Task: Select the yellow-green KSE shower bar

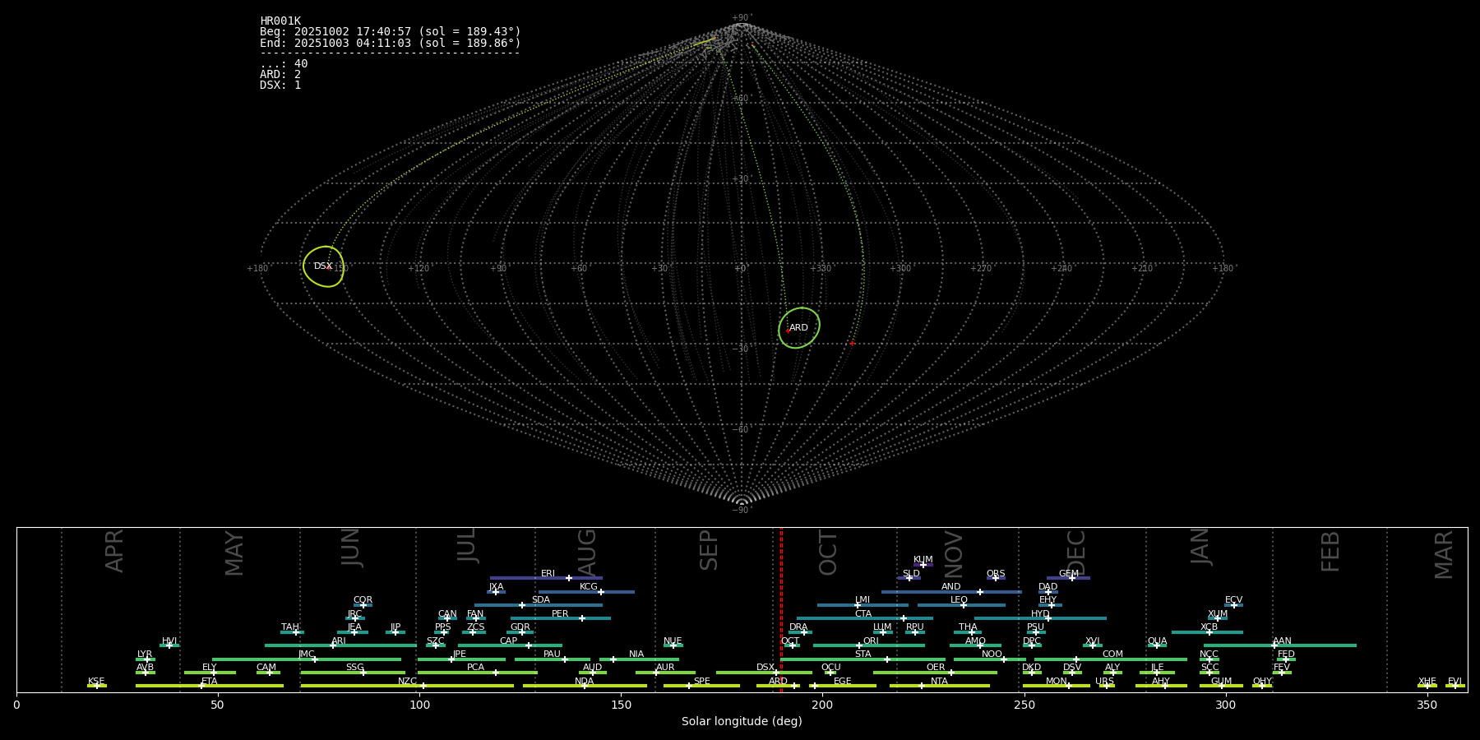Action: (x=97, y=686)
